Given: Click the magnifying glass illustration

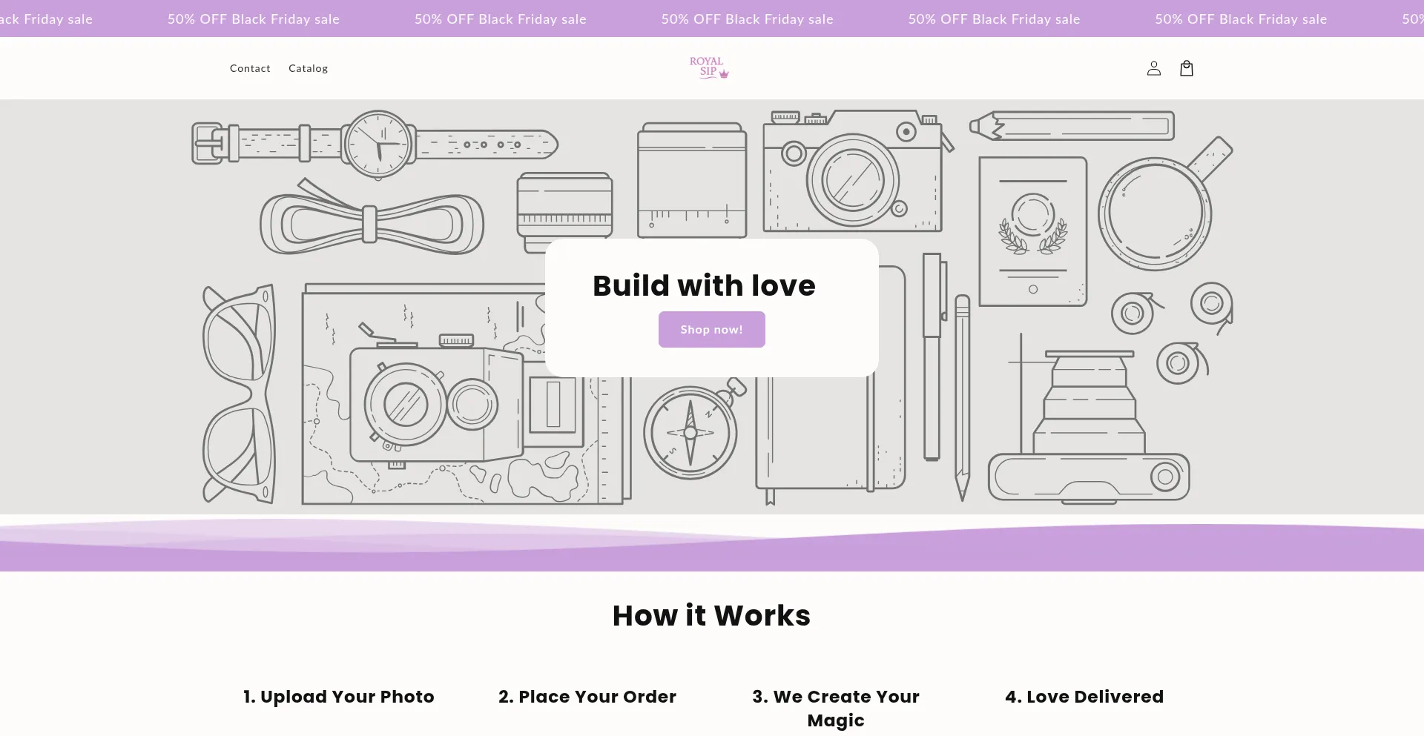Looking at the screenshot, I should [x=1156, y=213].
